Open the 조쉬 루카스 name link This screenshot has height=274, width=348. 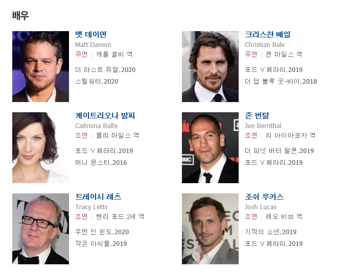click(264, 196)
